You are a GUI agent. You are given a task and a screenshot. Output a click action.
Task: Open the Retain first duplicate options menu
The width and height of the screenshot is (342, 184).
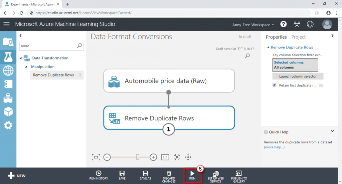pyautogui.click(x=321, y=86)
